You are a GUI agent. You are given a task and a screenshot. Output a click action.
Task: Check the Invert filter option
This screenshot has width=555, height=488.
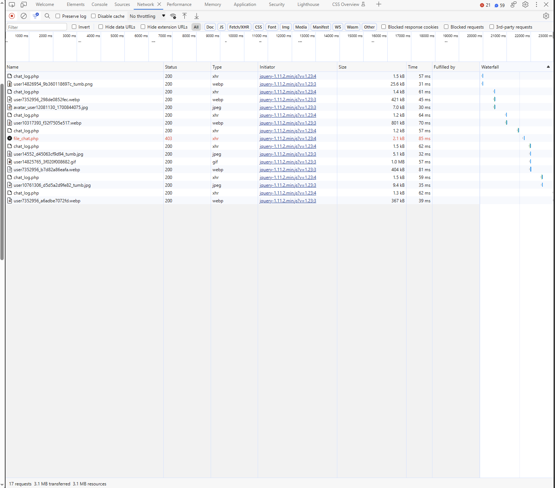(74, 27)
